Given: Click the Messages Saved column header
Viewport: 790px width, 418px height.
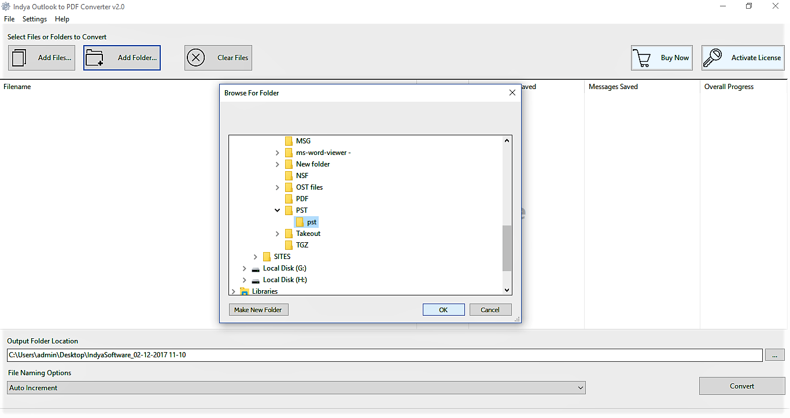Looking at the screenshot, I should [x=613, y=87].
